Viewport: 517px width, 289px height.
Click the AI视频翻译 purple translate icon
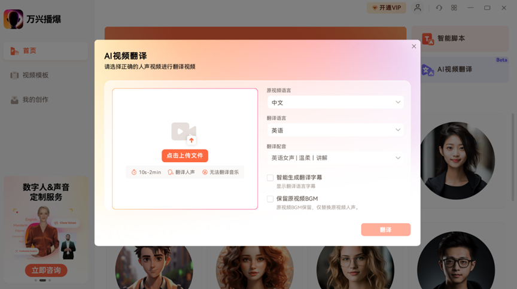click(428, 69)
